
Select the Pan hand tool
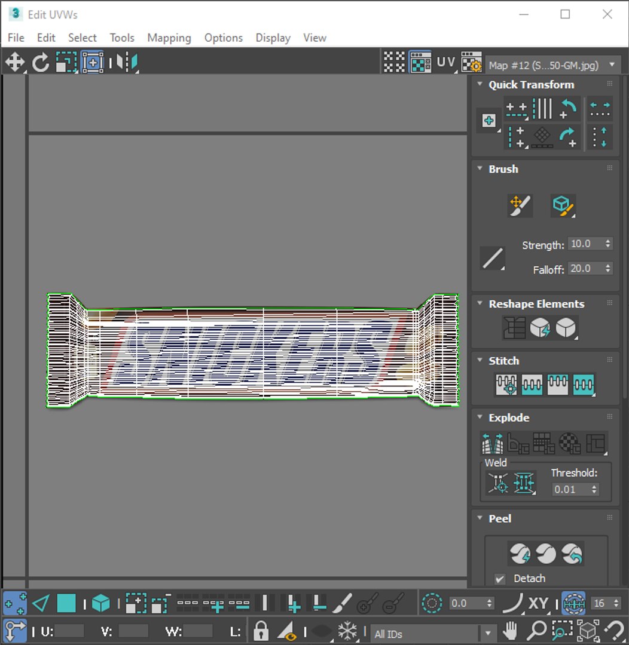click(511, 631)
